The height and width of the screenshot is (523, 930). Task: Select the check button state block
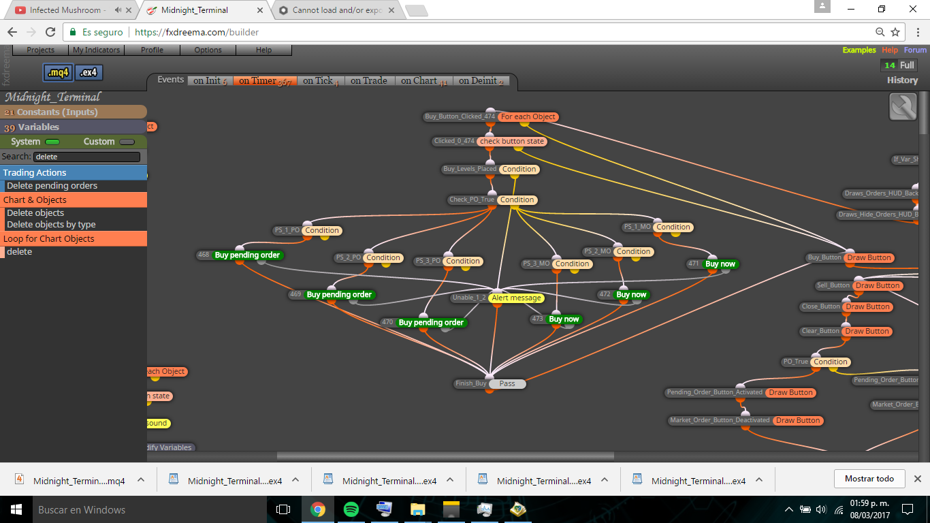[512, 142]
